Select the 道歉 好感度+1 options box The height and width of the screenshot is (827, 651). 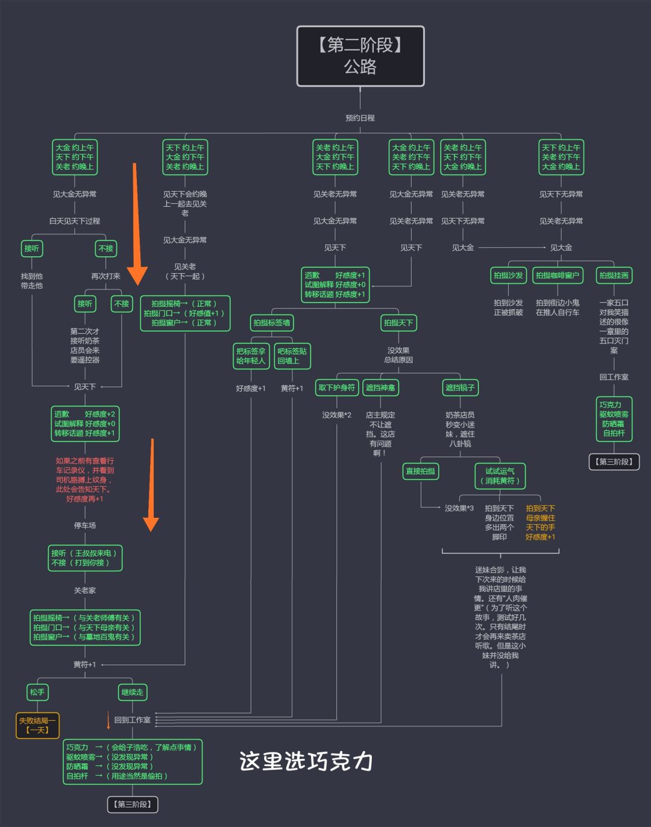[x=335, y=285]
